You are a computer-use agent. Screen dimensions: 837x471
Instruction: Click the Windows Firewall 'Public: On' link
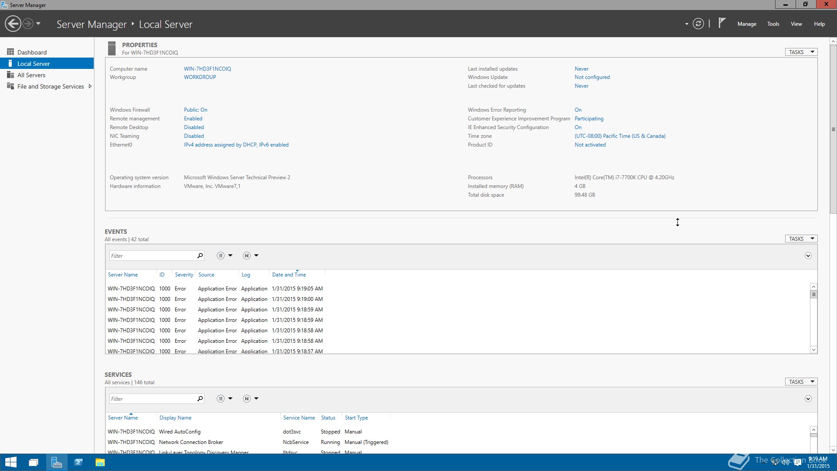(196, 109)
